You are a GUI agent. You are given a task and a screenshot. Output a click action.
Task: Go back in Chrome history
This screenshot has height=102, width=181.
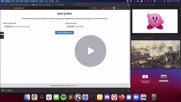2,8
